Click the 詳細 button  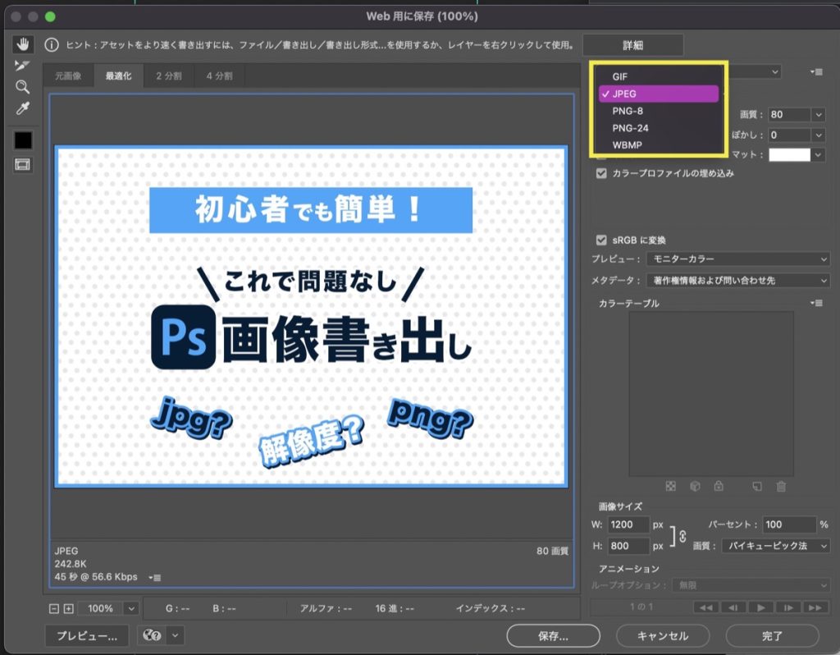(632, 46)
